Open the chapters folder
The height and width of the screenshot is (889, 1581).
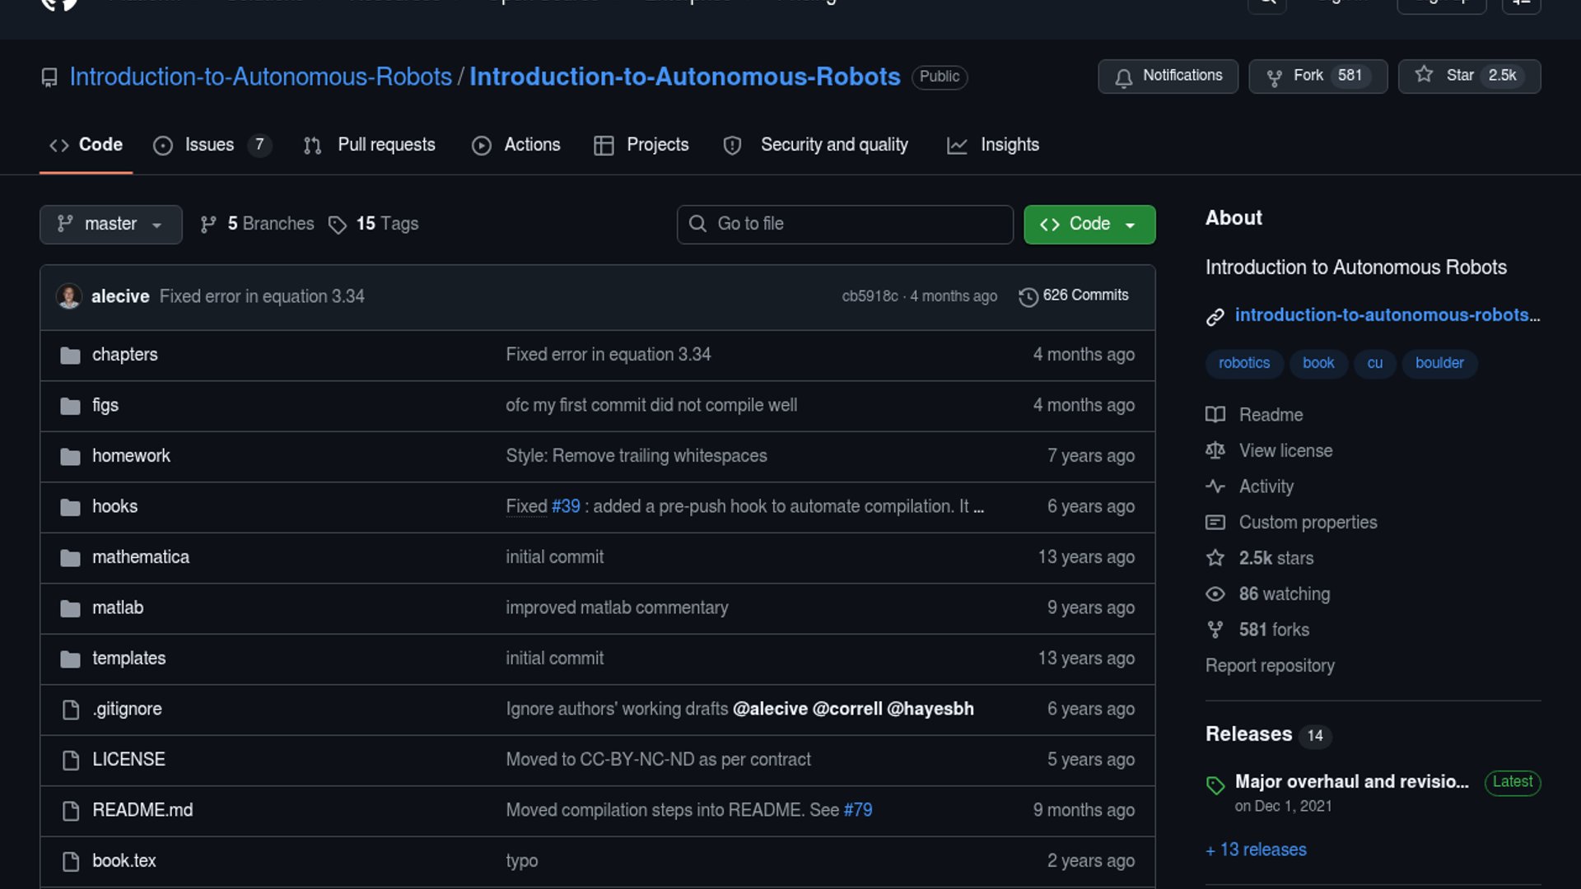[x=124, y=355]
